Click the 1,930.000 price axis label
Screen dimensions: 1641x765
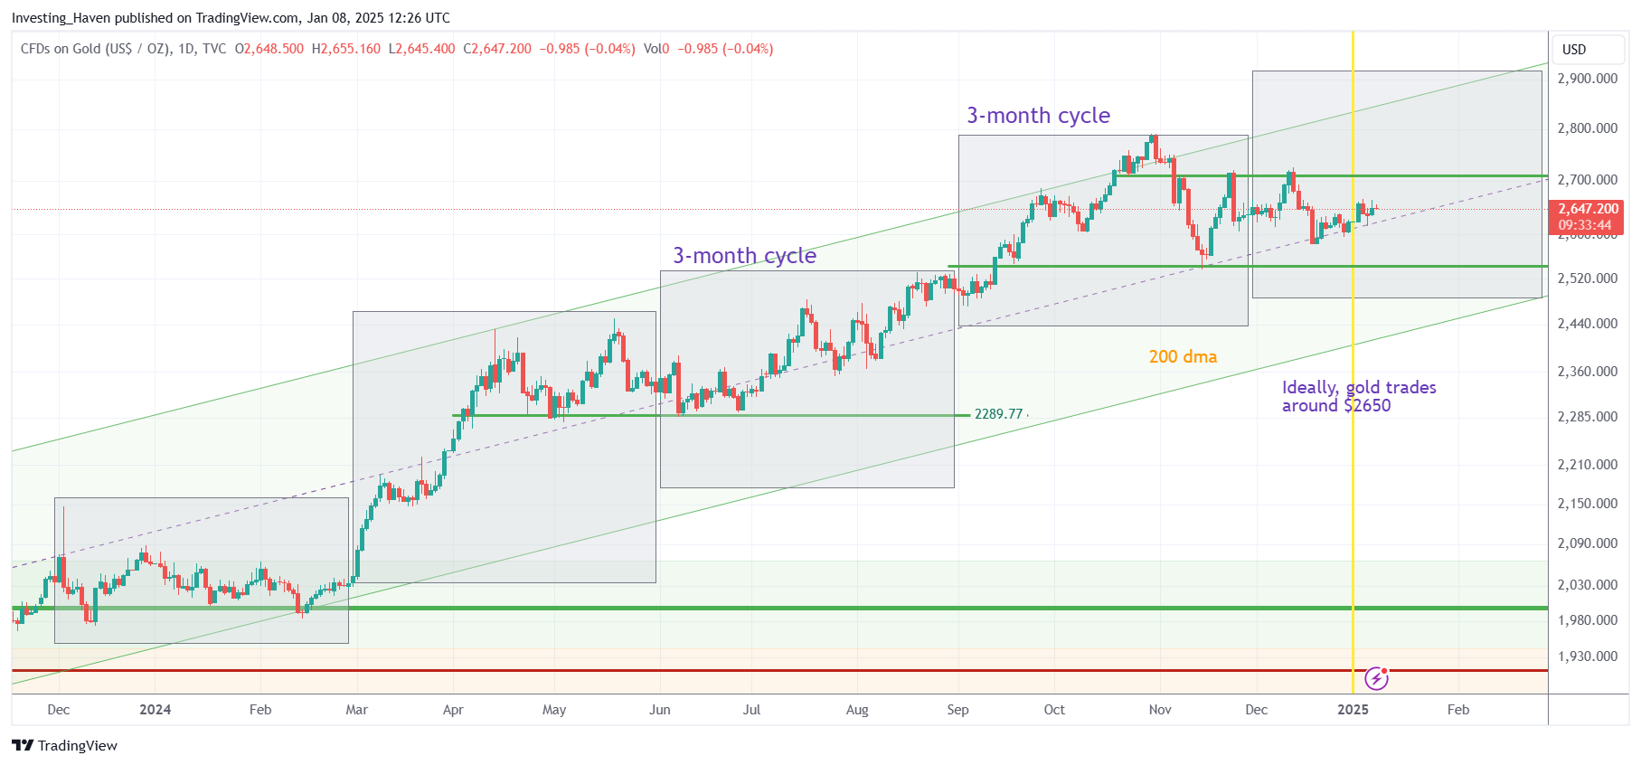[x=1587, y=656]
